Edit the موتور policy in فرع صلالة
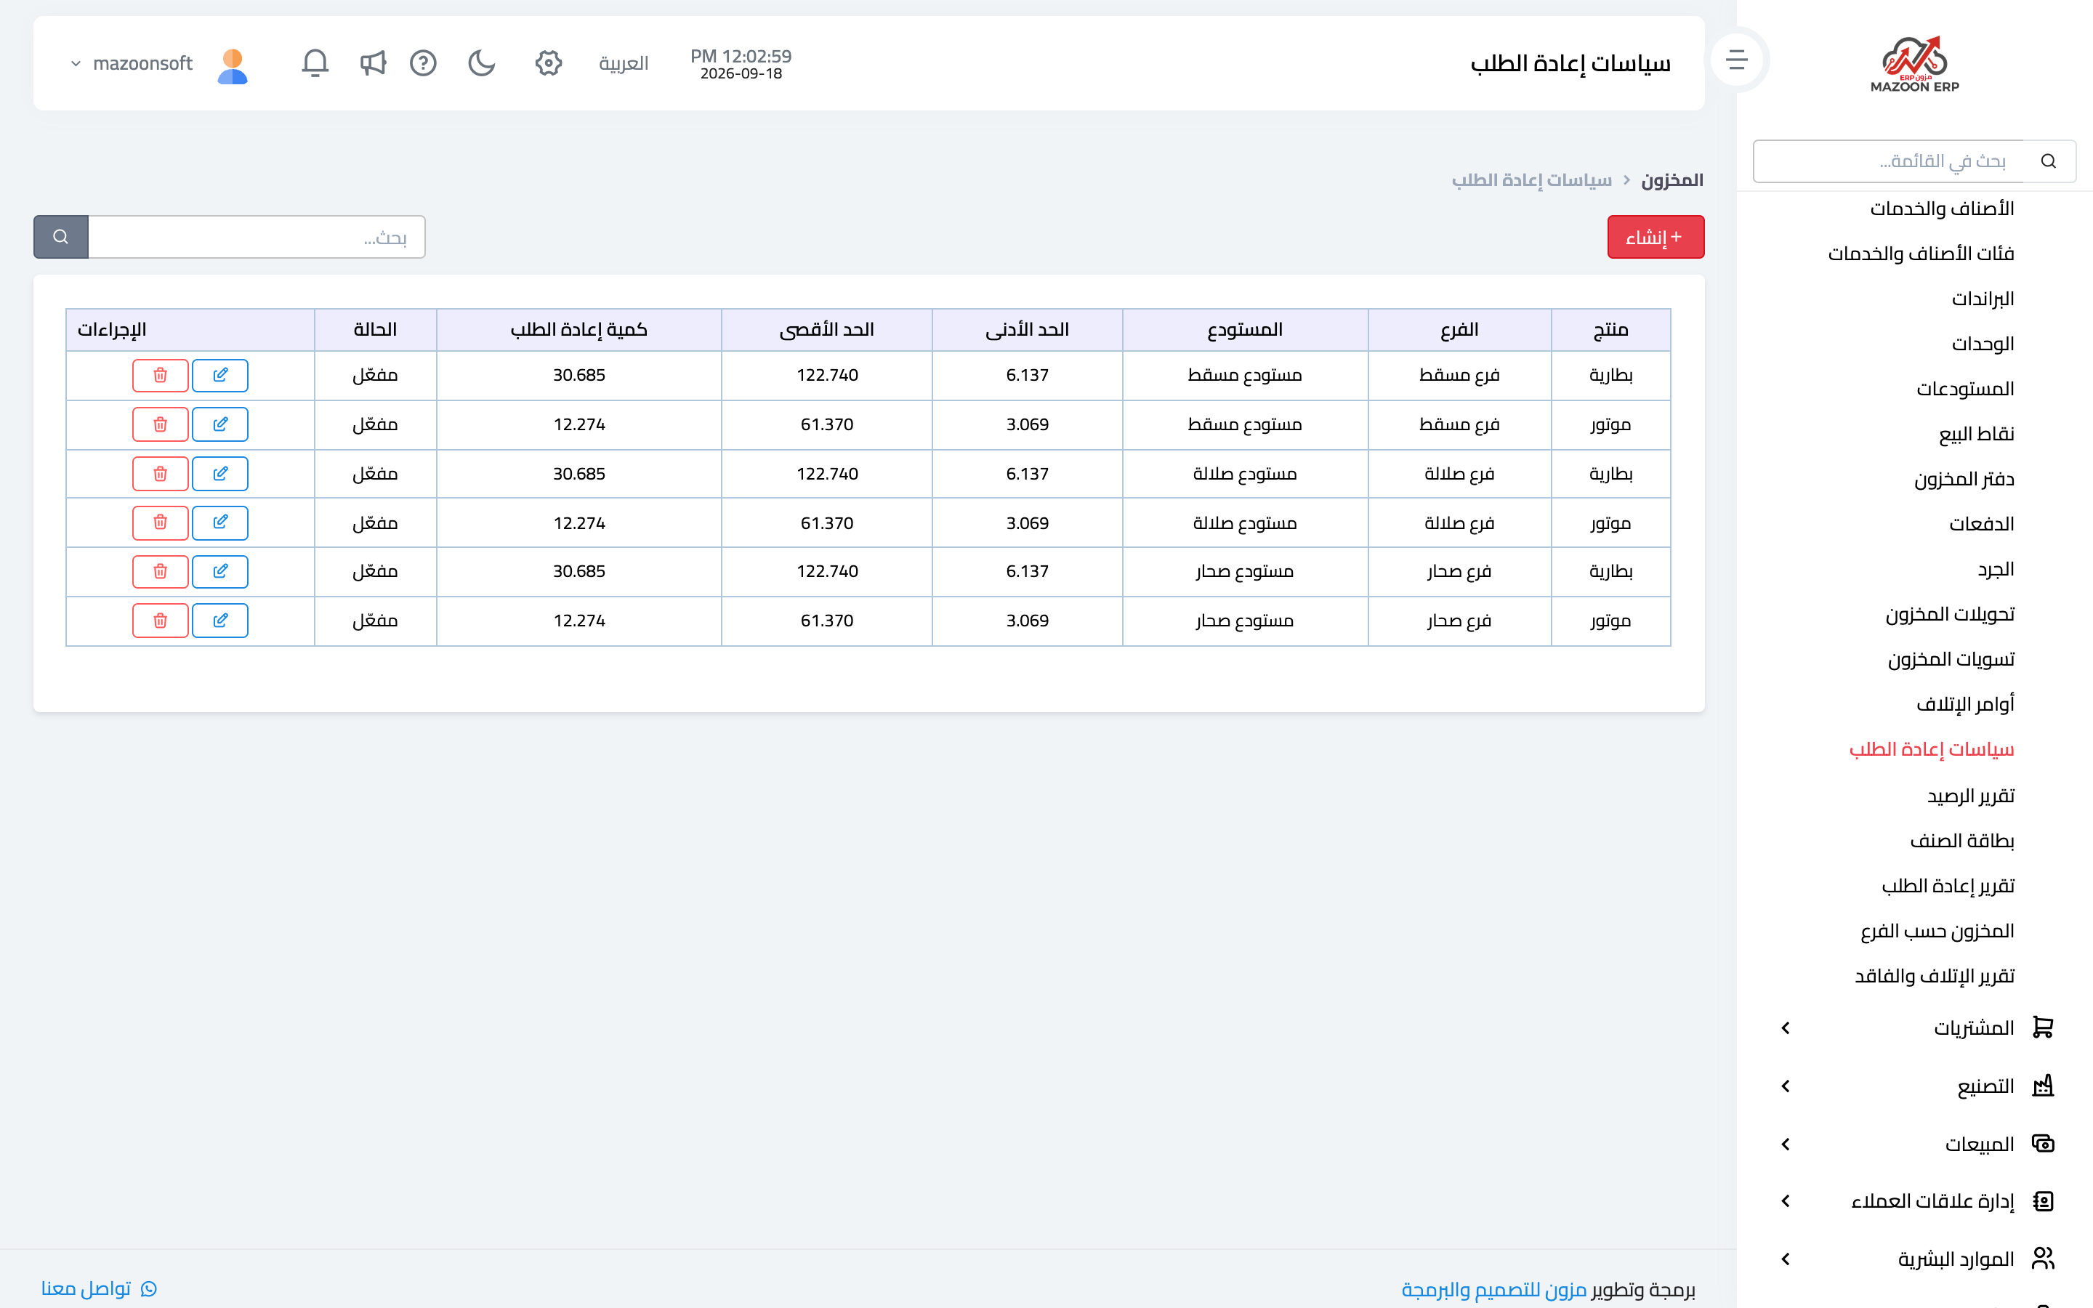Image resolution: width=2093 pixels, height=1308 pixels. [x=219, y=522]
